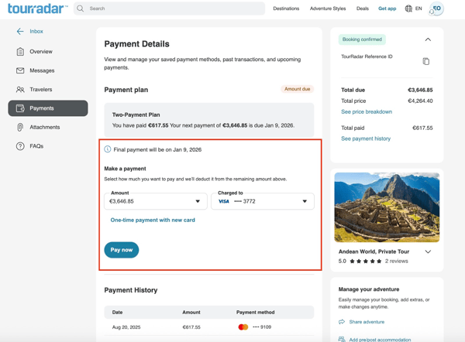Click the back arrow next to Inbox
Image resolution: width=465 pixels, height=342 pixels.
click(x=20, y=32)
